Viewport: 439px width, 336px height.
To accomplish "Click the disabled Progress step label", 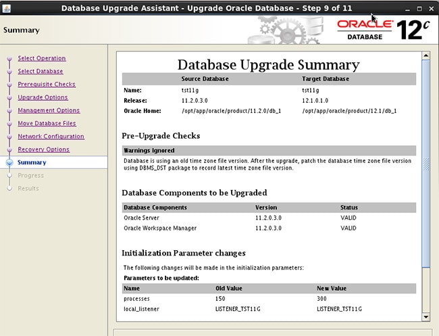I will 31,175.
